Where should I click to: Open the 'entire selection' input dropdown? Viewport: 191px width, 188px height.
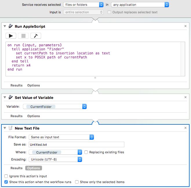(83, 12)
